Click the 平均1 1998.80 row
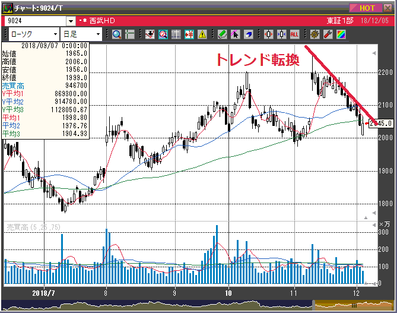The image size is (397, 313). [45, 118]
